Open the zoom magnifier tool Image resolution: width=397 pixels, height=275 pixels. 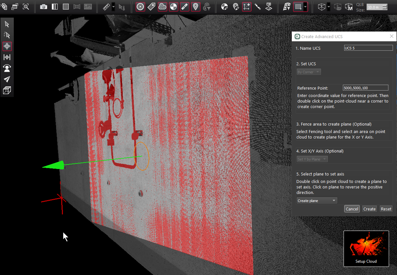[x=26, y=7]
